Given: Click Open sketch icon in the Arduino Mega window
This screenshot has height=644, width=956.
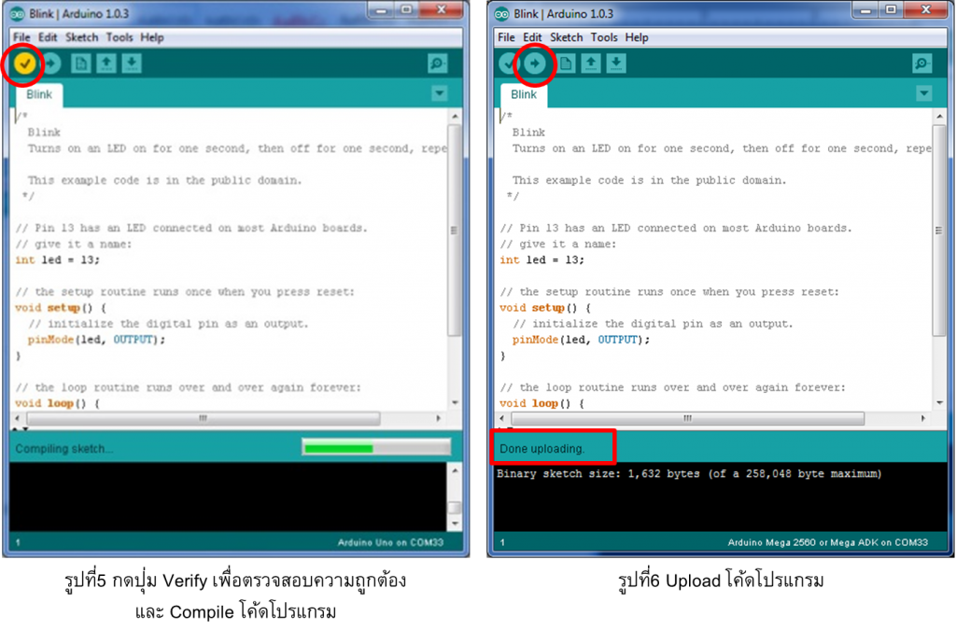Looking at the screenshot, I should click(591, 63).
